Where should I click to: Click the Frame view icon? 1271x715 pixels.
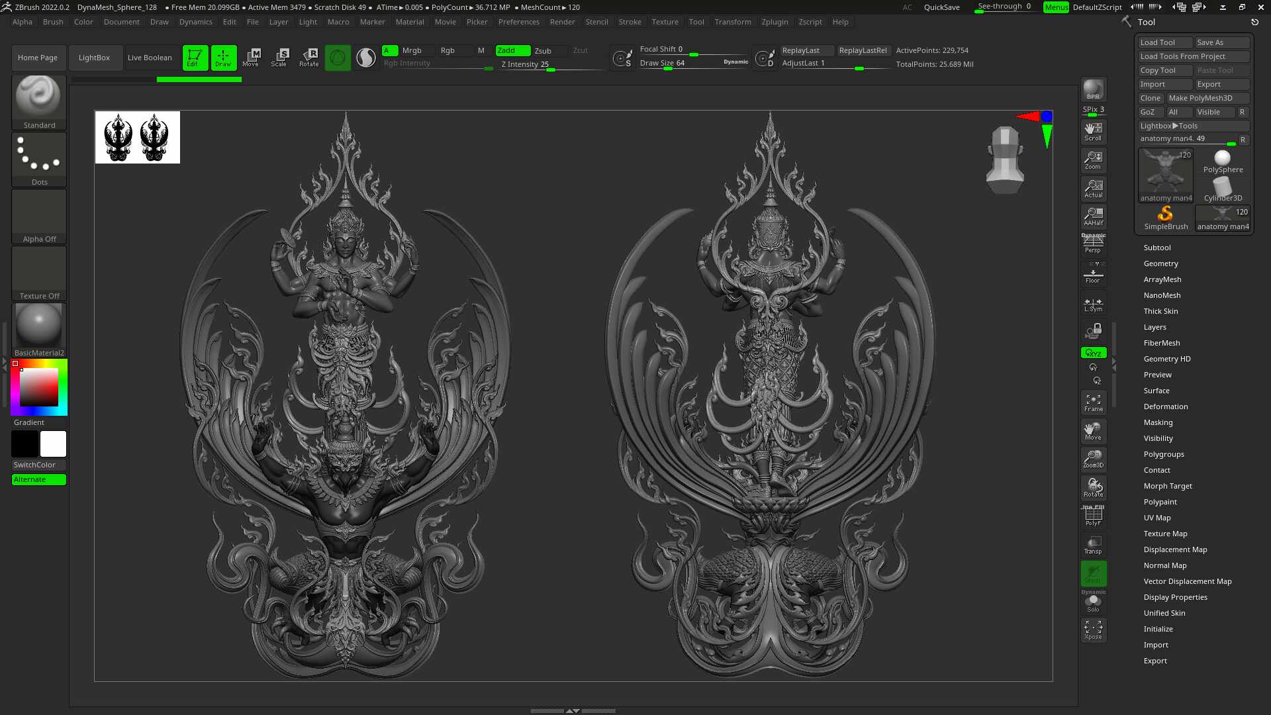[1093, 402]
